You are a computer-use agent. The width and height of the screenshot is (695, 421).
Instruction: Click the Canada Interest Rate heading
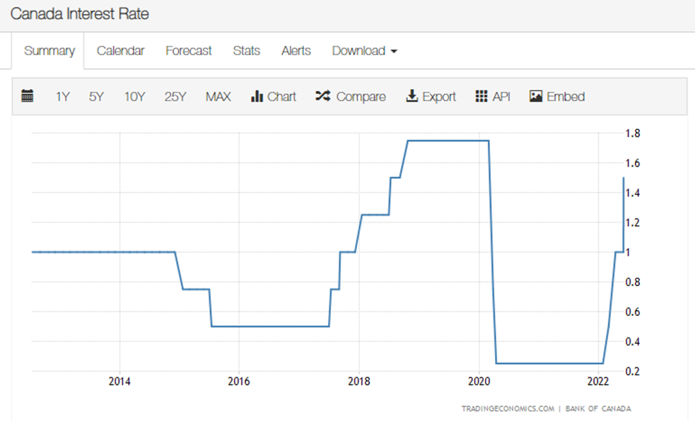click(x=80, y=13)
